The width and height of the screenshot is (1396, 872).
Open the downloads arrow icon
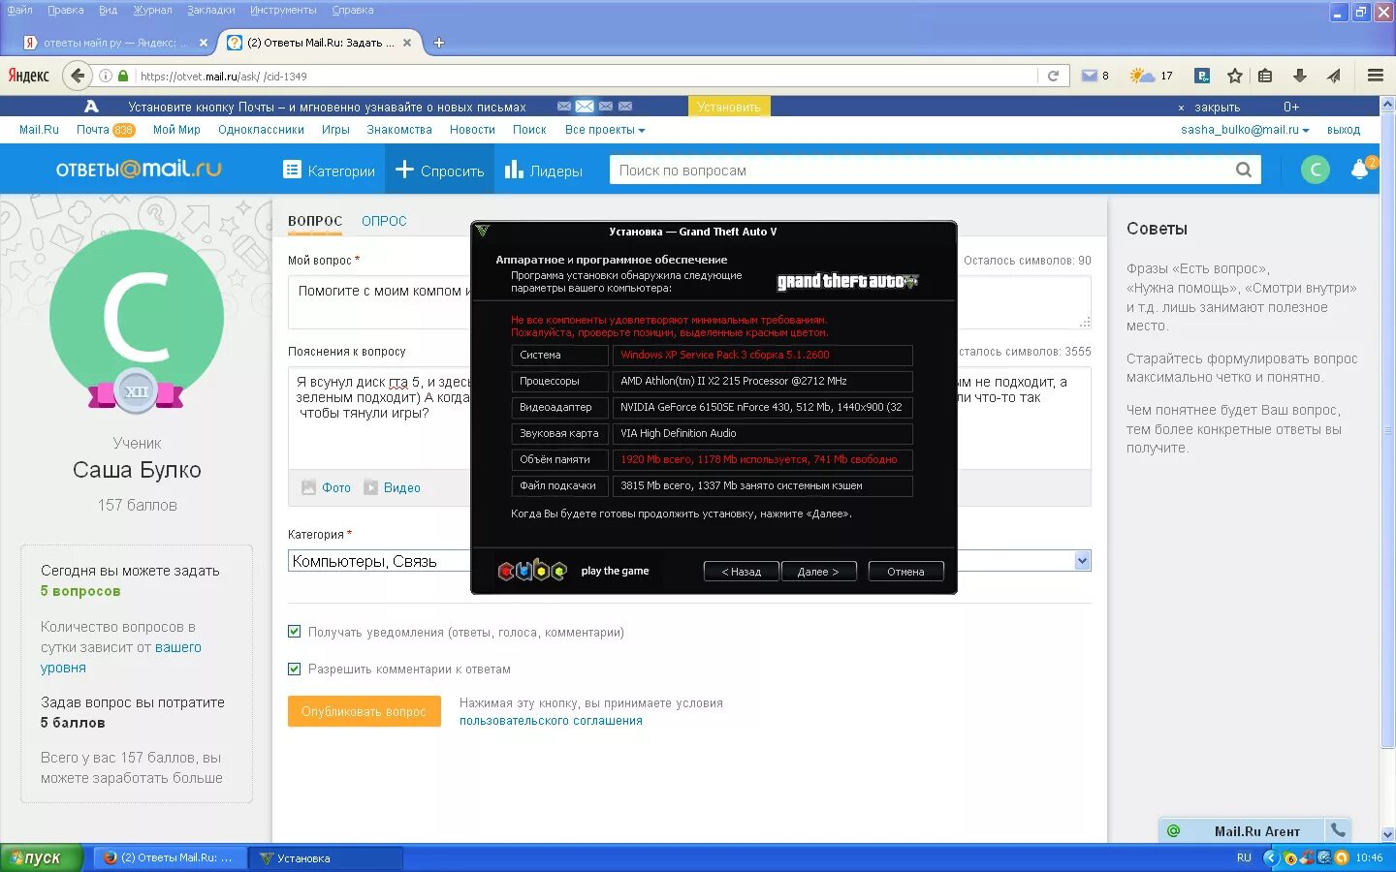[1300, 76]
